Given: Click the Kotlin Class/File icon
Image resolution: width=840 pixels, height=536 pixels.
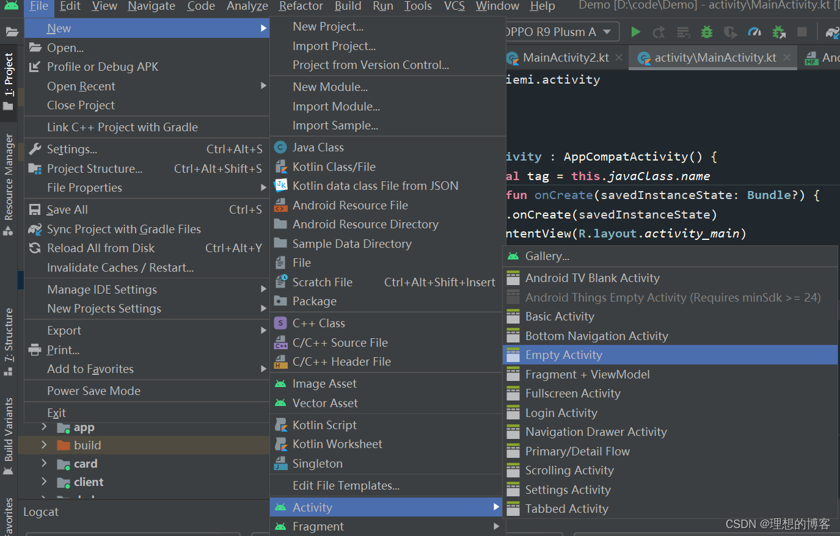Looking at the screenshot, I should pyautogui.click(x=280, y=167).
